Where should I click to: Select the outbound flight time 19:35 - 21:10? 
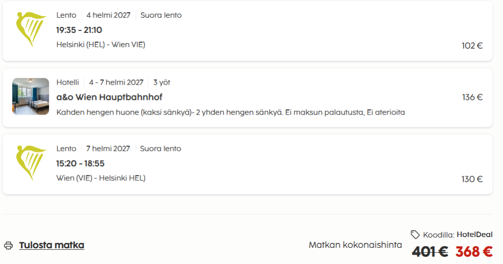79,30
